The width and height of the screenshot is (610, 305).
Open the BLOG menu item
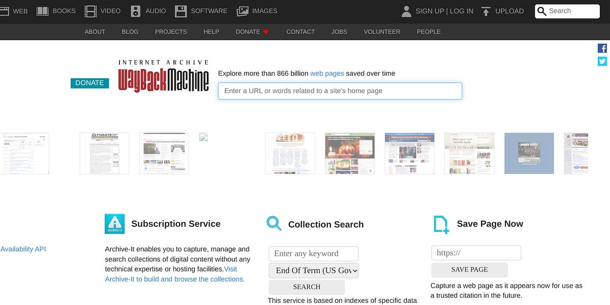pyautogui.click(x=130, y=32)
